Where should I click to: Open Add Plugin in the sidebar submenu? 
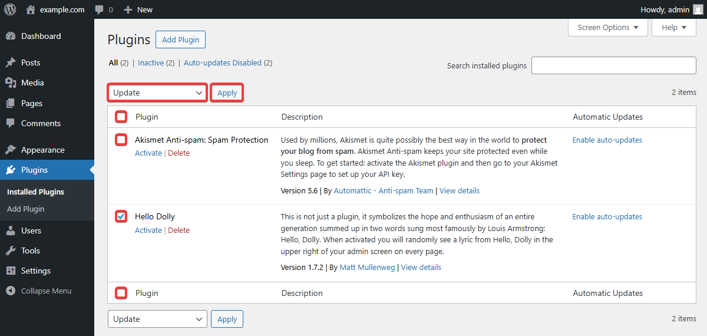pyautogui.click(x=25, y=209)
